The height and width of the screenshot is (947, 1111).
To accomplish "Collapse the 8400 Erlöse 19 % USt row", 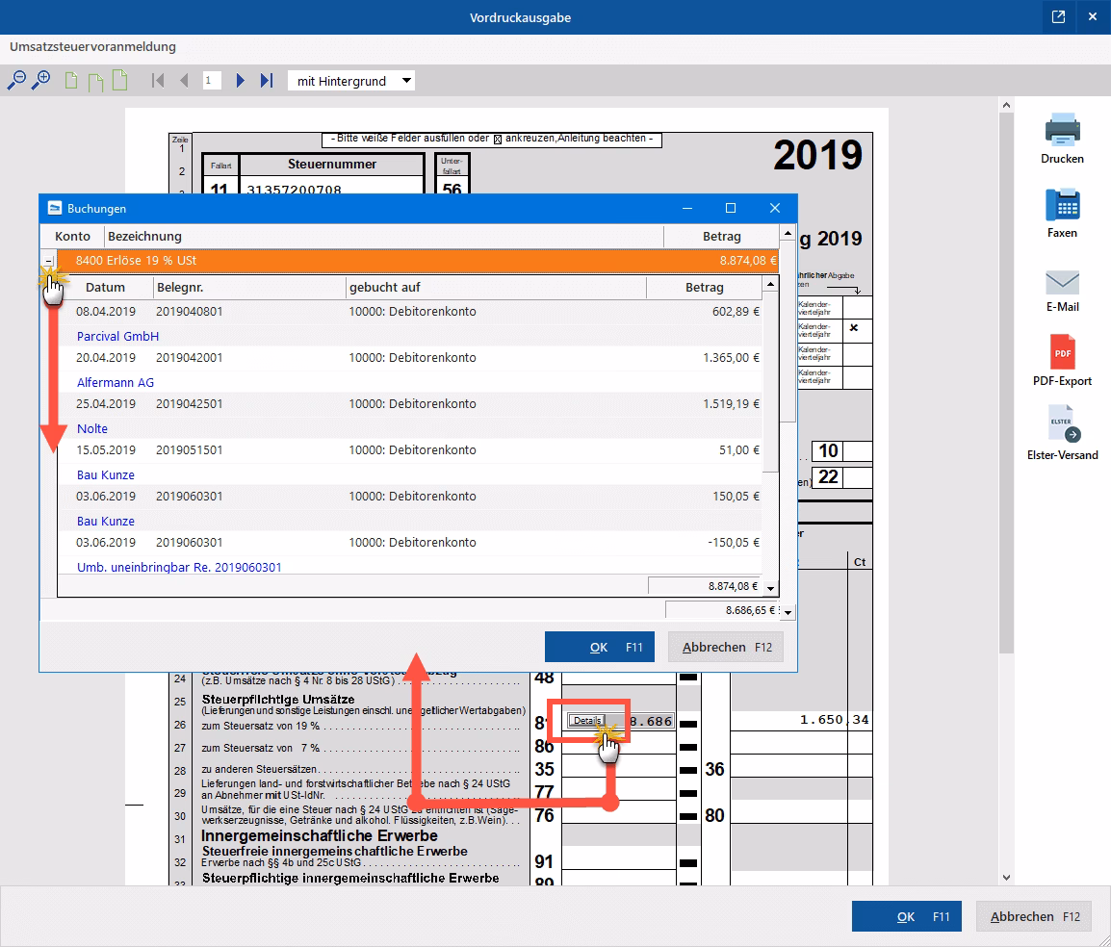I will click(x=49, y=261).
